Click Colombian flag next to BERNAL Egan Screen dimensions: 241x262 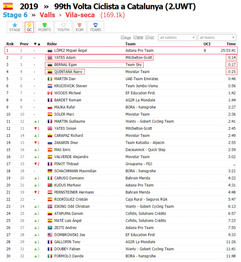tap(50, 65)
